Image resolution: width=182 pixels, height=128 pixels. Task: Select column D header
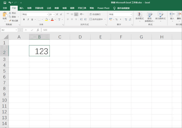click(80, 37)
